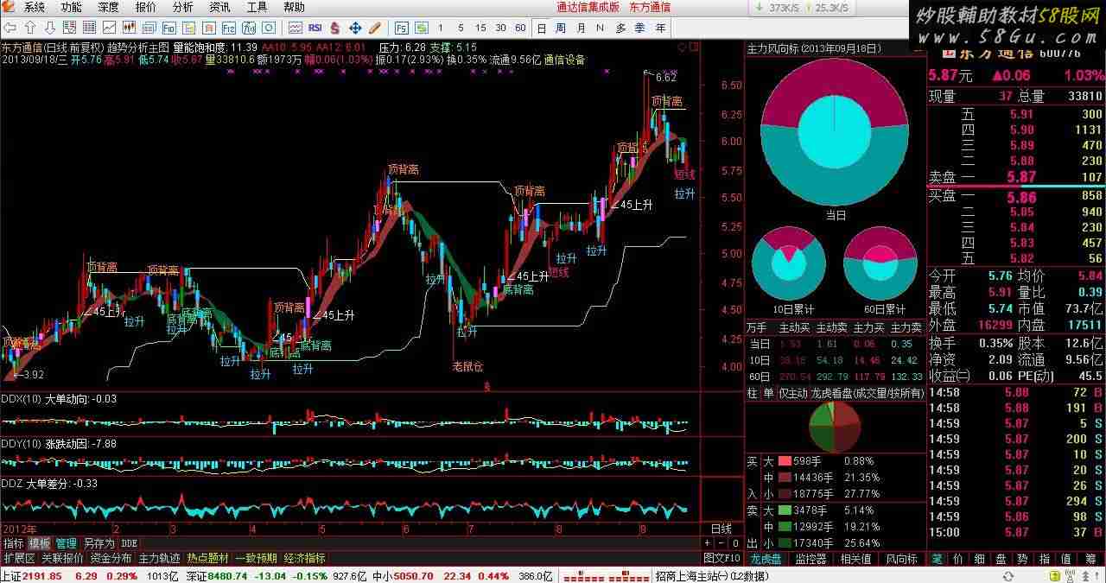
Task: Click the 图文F10 button
Action: pyautogui.click(x=721, y=559)
